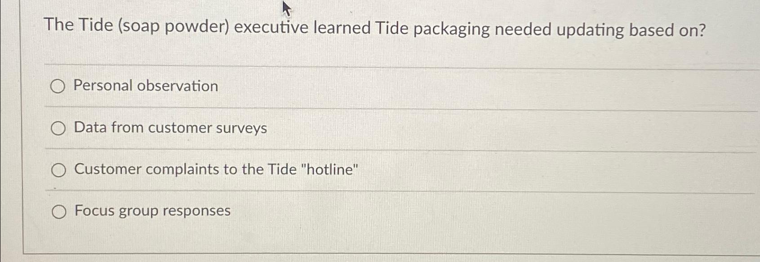Click the "Personal observation" answer text
The height and width of the screenshot is (262, 760).
coord(146,86)
